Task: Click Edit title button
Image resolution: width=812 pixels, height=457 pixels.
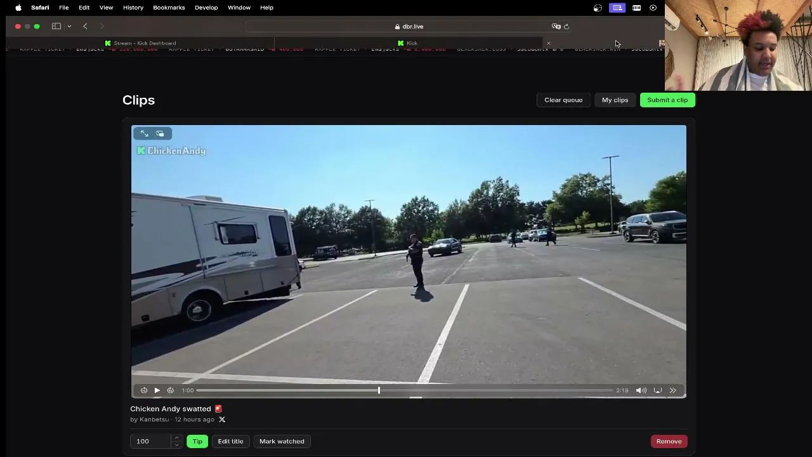Action: pos(230,441)
